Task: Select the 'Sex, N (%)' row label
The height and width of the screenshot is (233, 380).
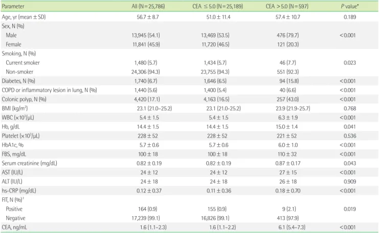Action: click(13, 26)
